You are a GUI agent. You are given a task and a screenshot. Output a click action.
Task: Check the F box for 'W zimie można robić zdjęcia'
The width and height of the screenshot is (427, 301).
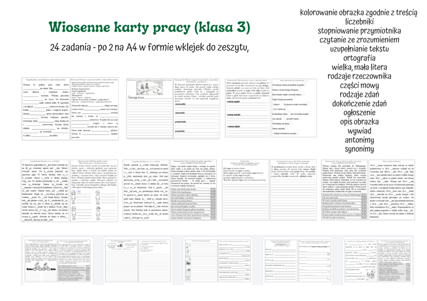click(365, 212)
